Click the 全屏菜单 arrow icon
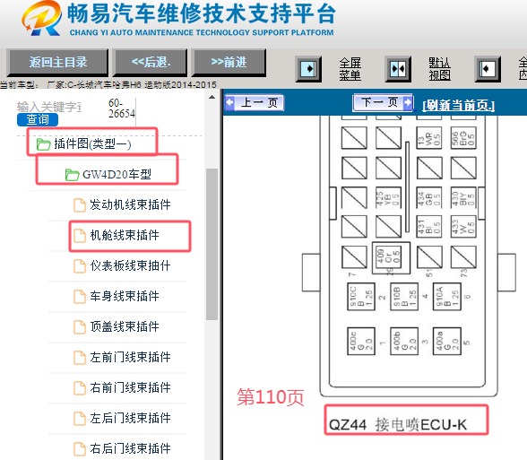 308,69
